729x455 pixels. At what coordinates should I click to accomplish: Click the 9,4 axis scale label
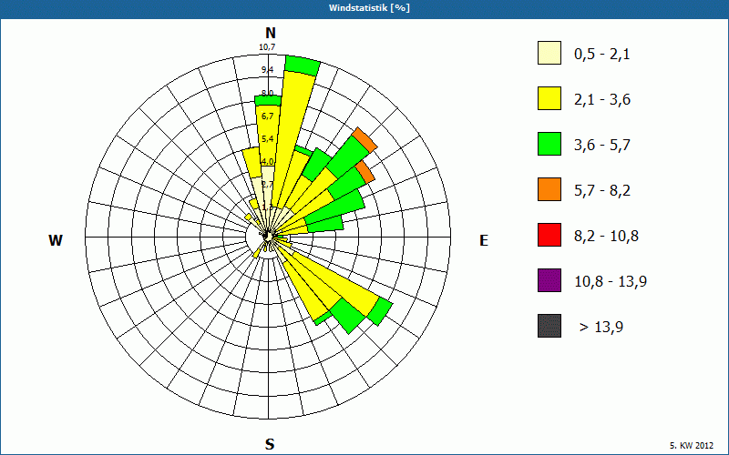coord(267,70)
